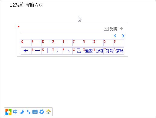
Task: Open settings via the gear icon
Action: 41,112
